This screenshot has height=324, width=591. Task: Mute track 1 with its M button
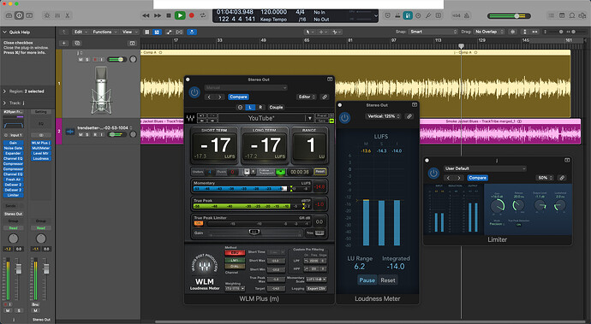81,60
